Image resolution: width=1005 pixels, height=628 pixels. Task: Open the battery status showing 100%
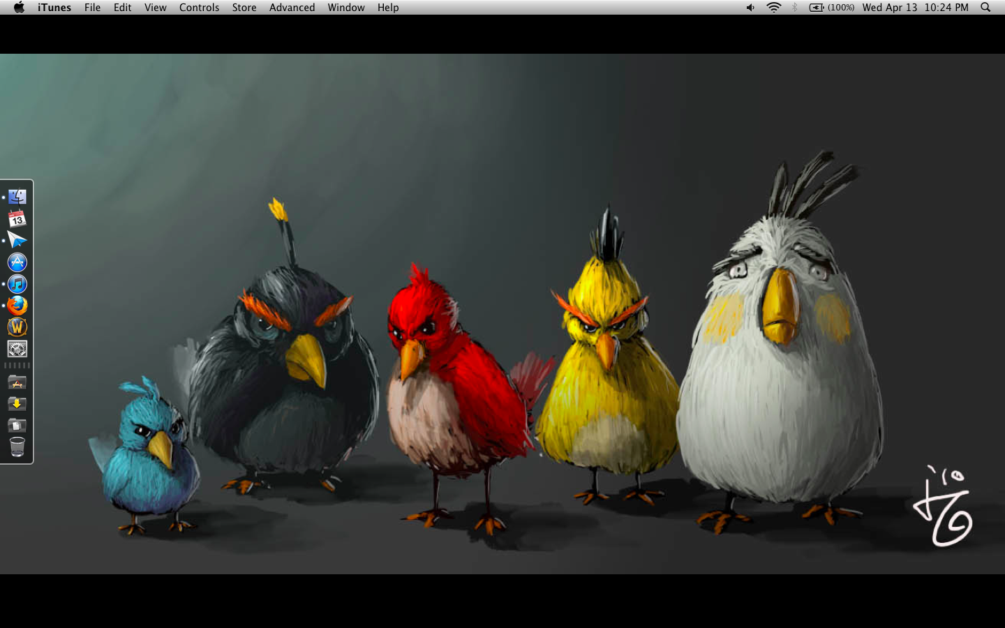(832, 8)
